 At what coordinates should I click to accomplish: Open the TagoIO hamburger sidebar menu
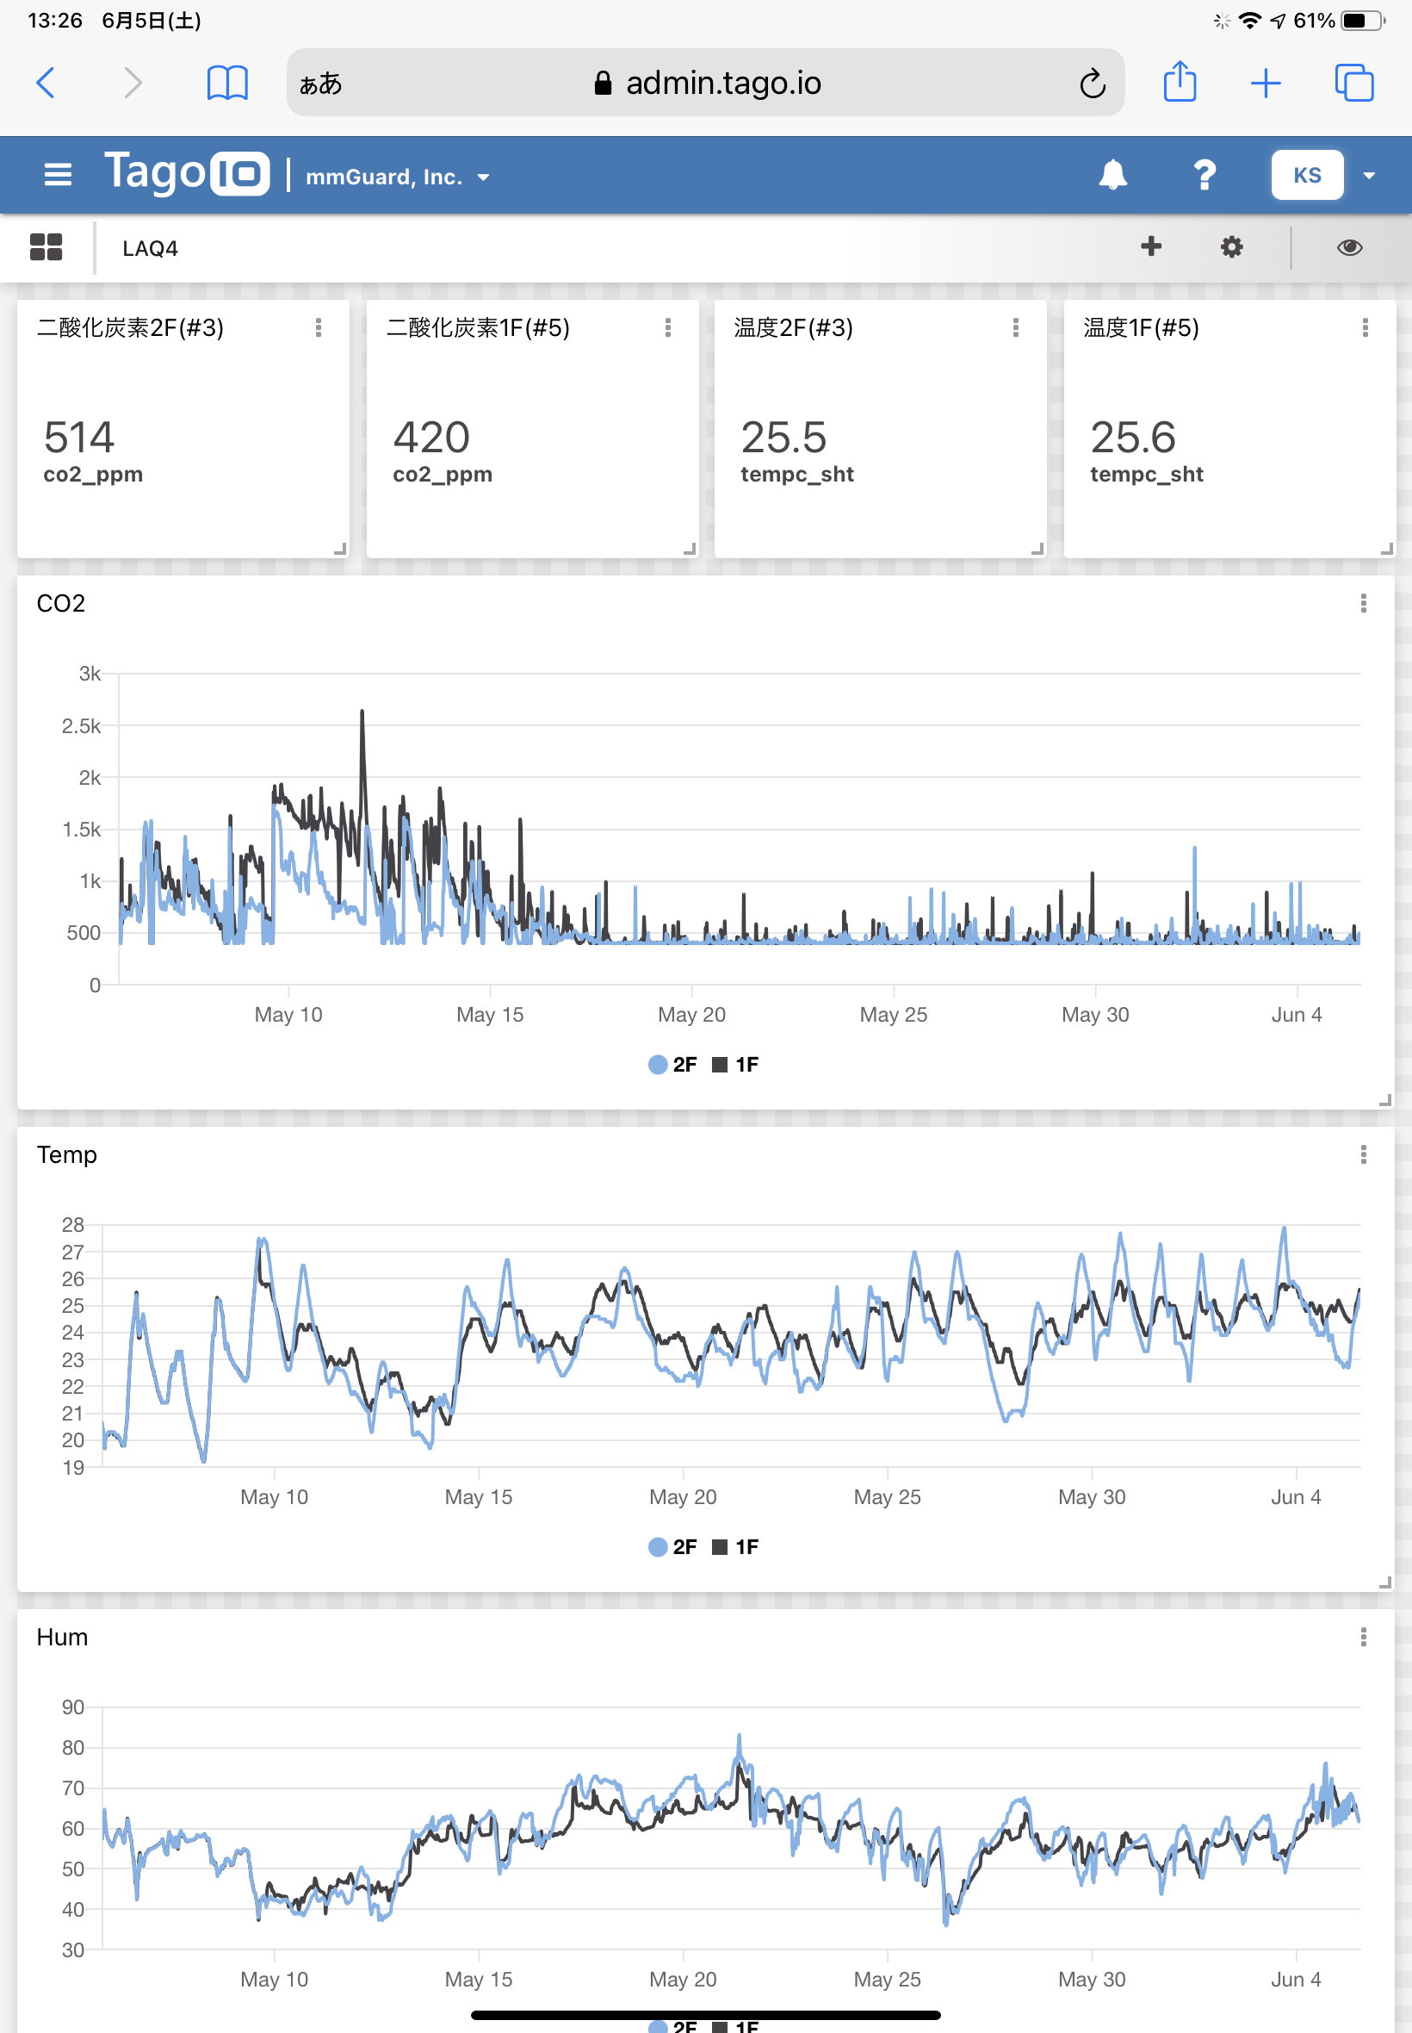(58, 175)
